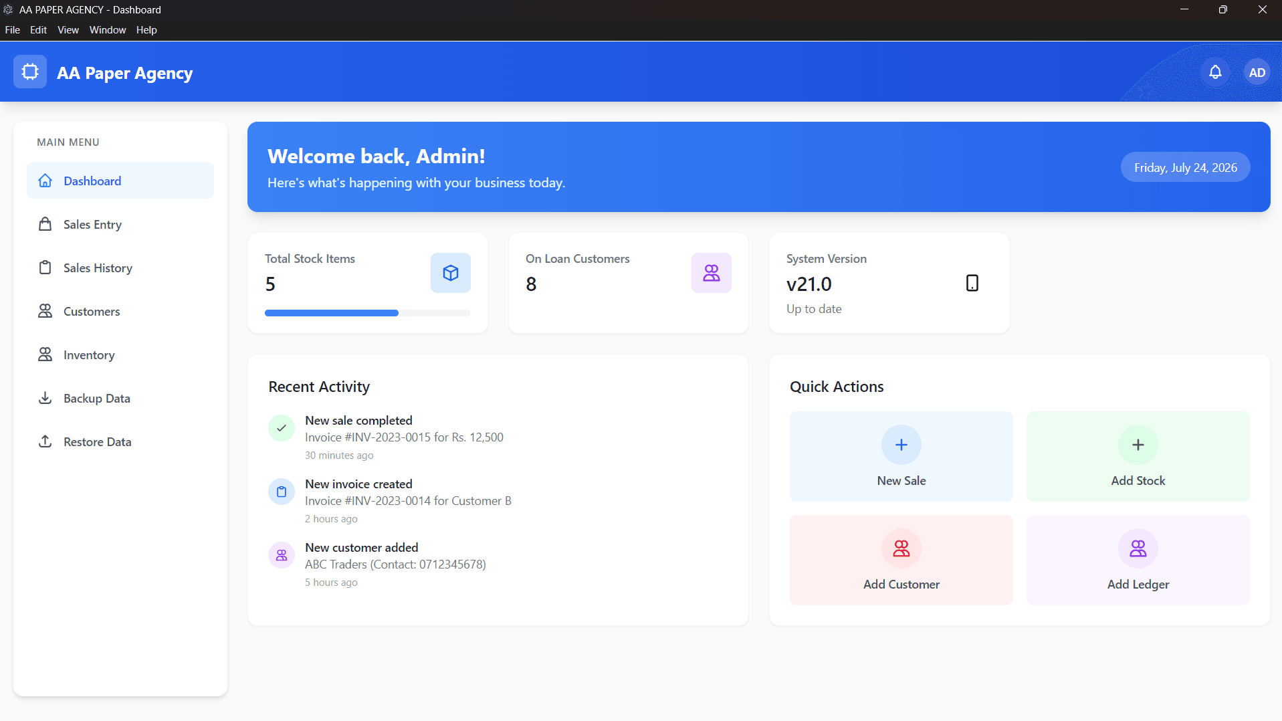The image size is (1282, 721).
Task: Click 'New invoice created' activity entry
Action: (x=358, y=484)
